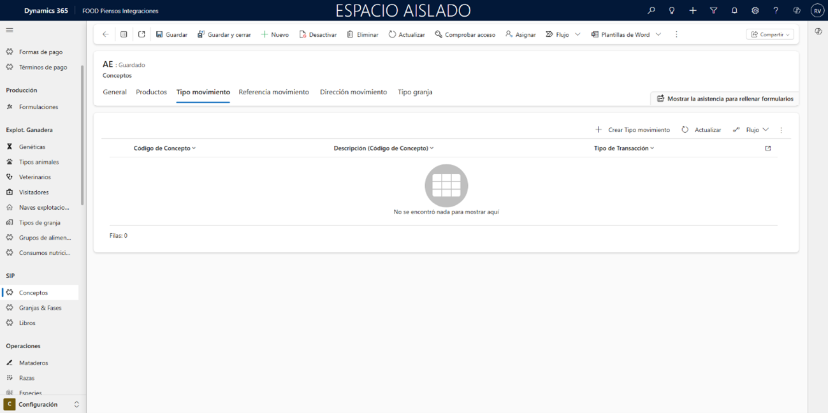The height and width of the screenshot is (413, 828).
Task: Open the settings gear icon
Action: pyautogui.click(x=755, y=11)
